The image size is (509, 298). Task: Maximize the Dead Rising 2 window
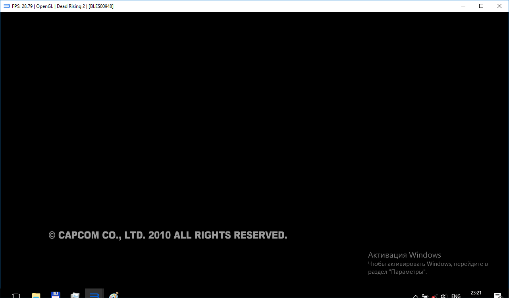tap(481, 6)
